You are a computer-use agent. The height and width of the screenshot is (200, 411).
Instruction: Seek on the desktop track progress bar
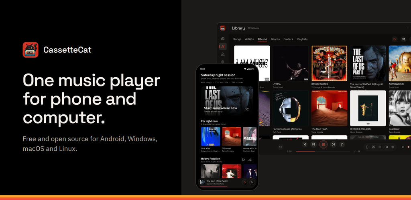(x=323, y=151)
